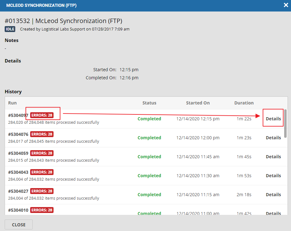Click start time 12/14/2020 11:45 am
The image size is (291, 231).
click(x=198, y=156)
